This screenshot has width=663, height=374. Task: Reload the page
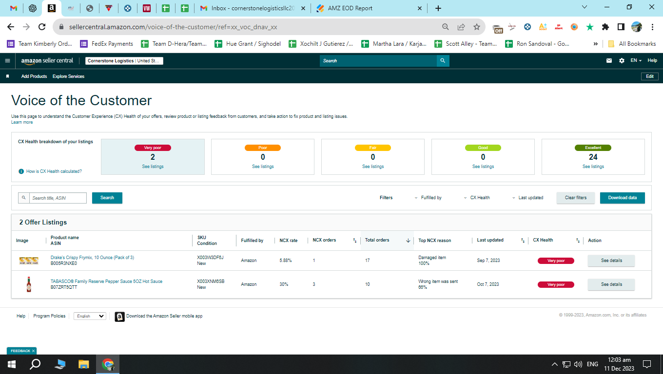42,27
